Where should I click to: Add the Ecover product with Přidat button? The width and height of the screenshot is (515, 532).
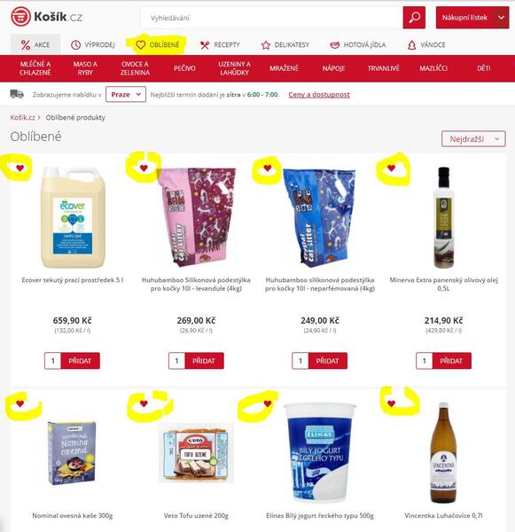point(81,361)
